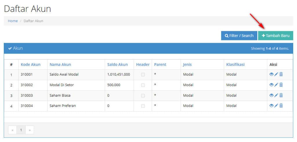Click the Saham Preferan name cell

click(x=76, y=106)
